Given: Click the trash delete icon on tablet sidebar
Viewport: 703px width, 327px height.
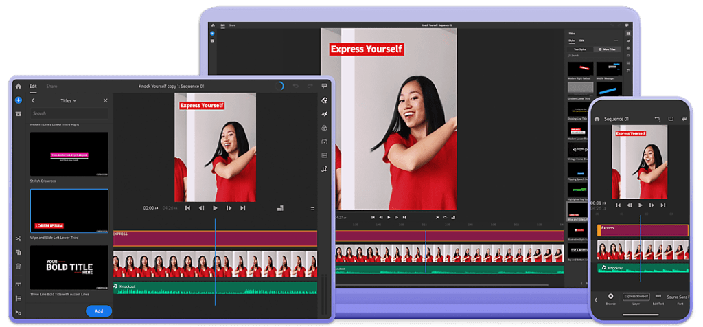Looking at the screenshot, I should (x=19, y=266).
